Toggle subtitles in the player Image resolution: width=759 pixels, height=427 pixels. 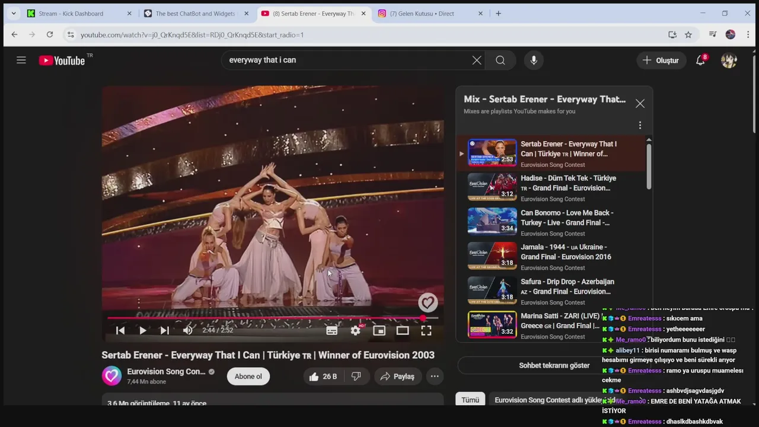click(331, 330)
